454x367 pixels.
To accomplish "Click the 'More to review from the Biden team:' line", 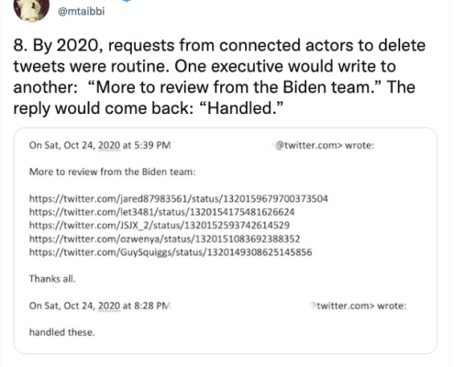I will [113, 172].
